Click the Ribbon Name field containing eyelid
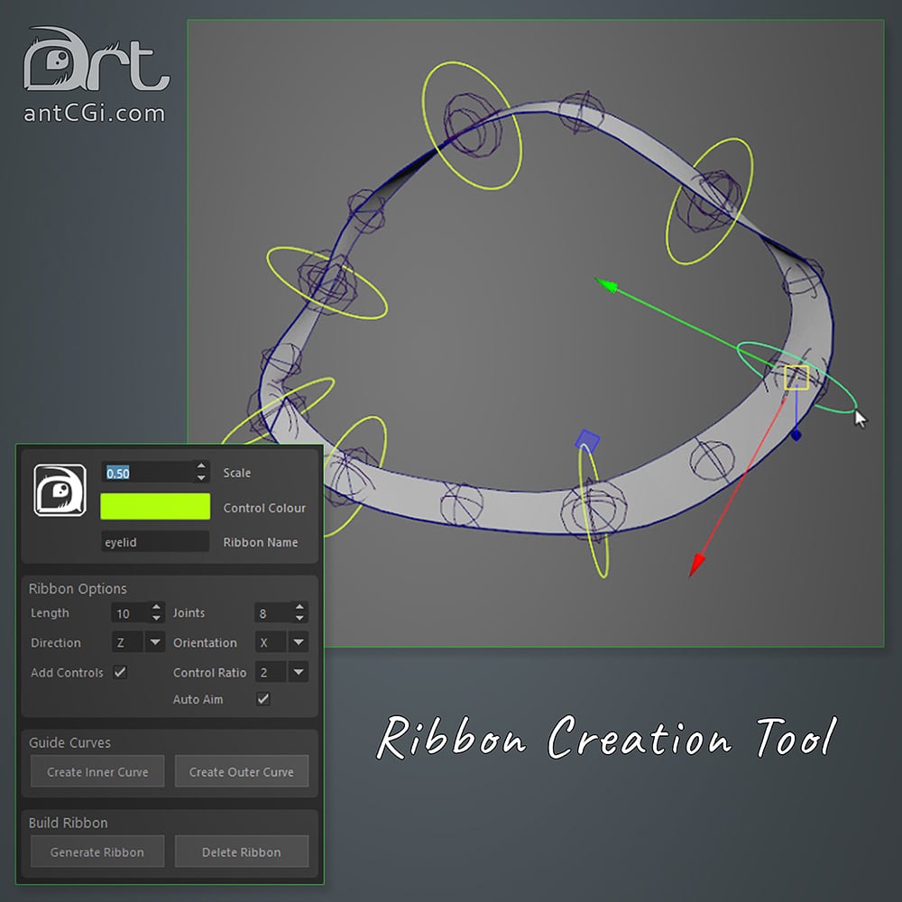Image resolution: width=902 pixels, height=902 pixels. [x=155, y=542]
